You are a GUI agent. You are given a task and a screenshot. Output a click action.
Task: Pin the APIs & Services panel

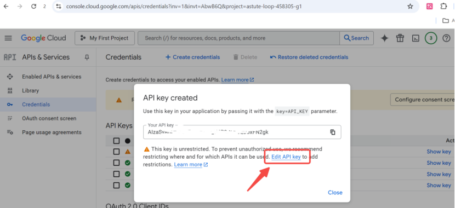[87, 57]
